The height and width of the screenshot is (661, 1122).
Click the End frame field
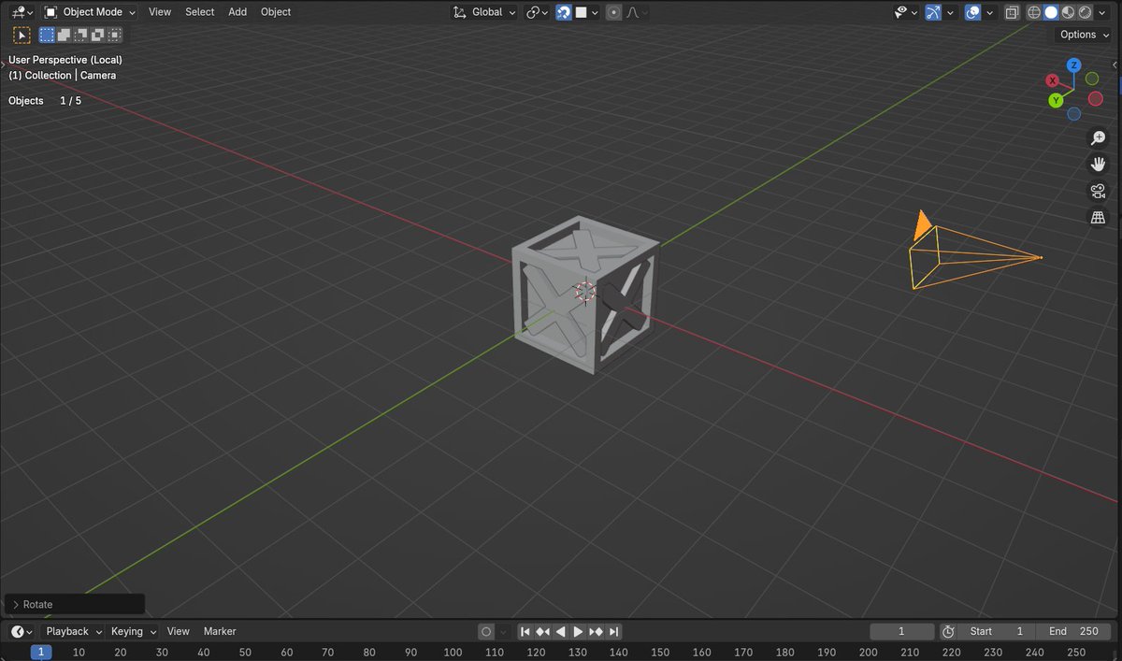[1074, 631]
